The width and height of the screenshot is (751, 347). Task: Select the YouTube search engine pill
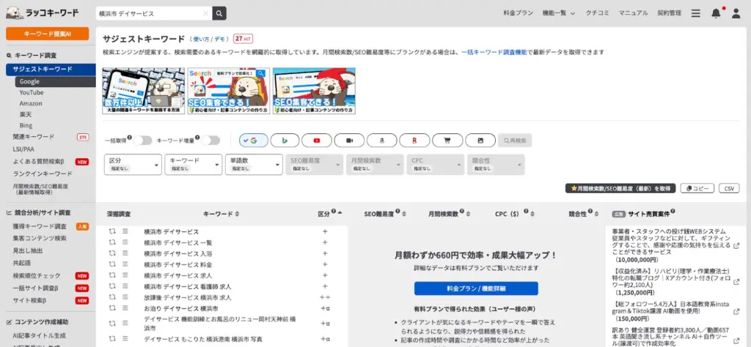(x=317, y=141)
